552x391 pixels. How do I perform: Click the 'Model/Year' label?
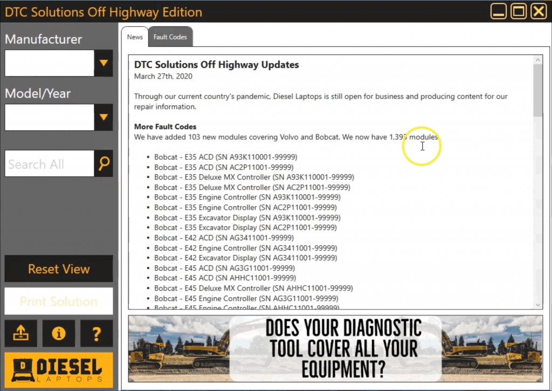coord(38,93)
